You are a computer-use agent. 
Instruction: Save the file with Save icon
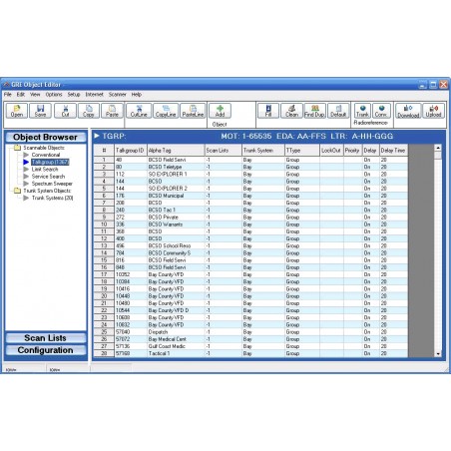(x=40, y=111)
